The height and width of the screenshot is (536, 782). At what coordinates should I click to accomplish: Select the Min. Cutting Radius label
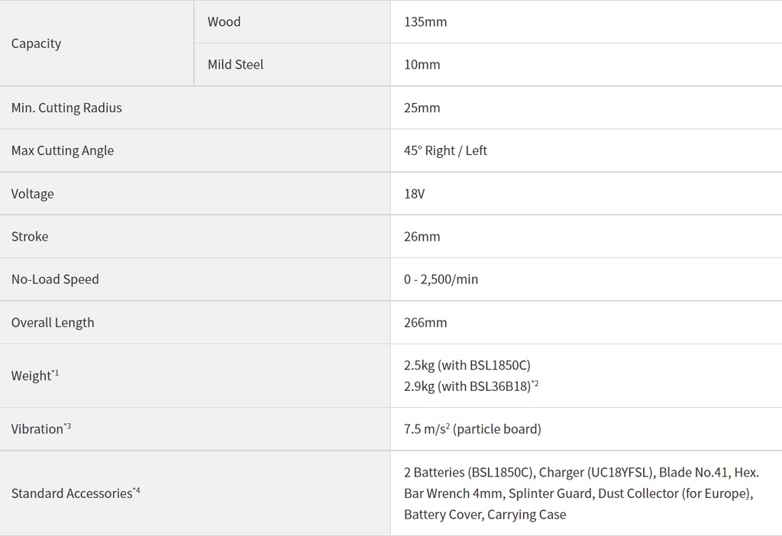pyautogui.click(x=66, y=108)
